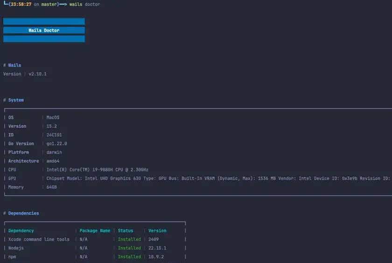Select the build ID 24C101
The height and width of the screenshot is (263, 392).
[54, 135]
